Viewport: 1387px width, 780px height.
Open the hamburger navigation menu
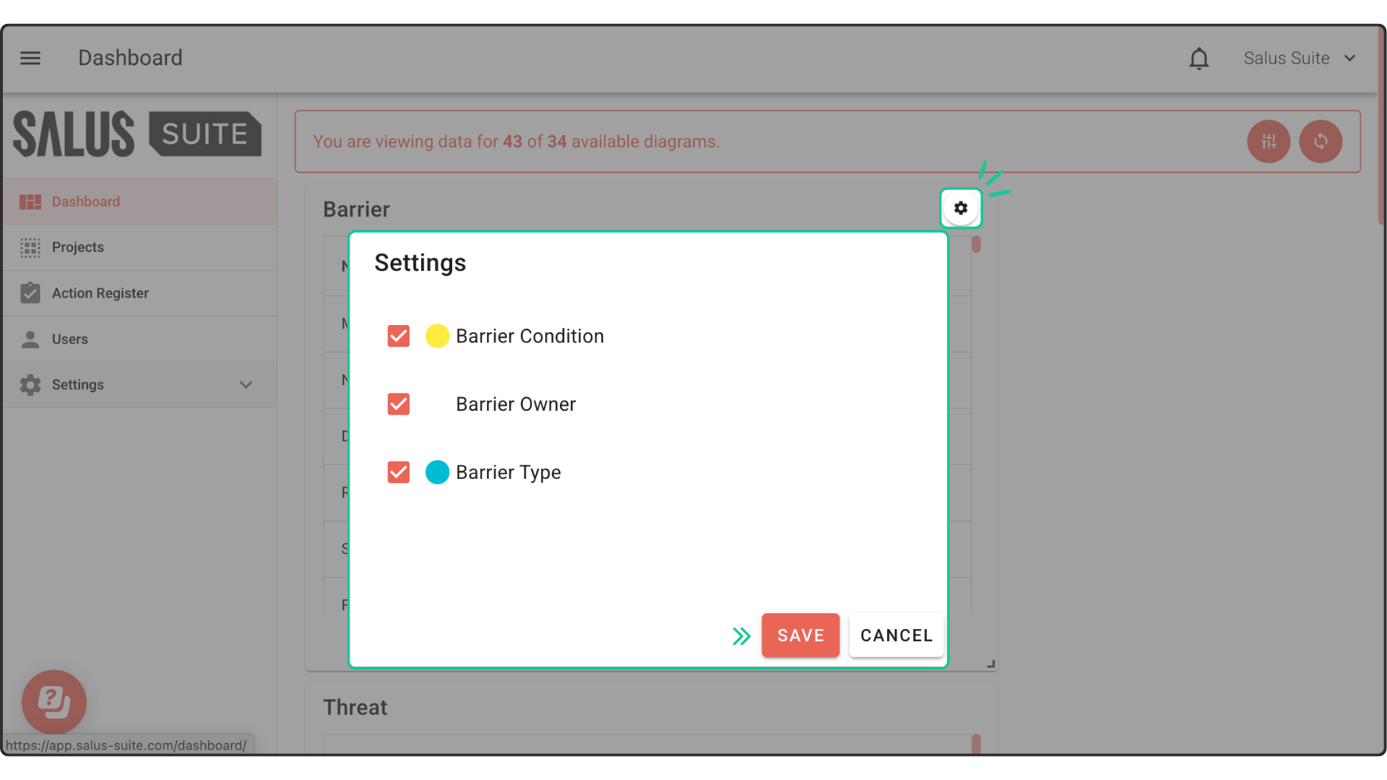30,58
